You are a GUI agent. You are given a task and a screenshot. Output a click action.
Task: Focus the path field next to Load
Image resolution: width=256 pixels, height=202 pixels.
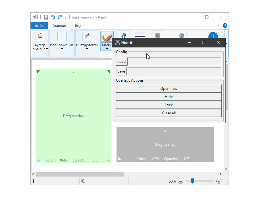click(174, 62)
